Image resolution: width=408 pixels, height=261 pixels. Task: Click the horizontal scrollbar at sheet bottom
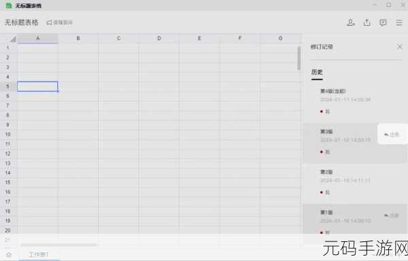click(x=58, y=245)
